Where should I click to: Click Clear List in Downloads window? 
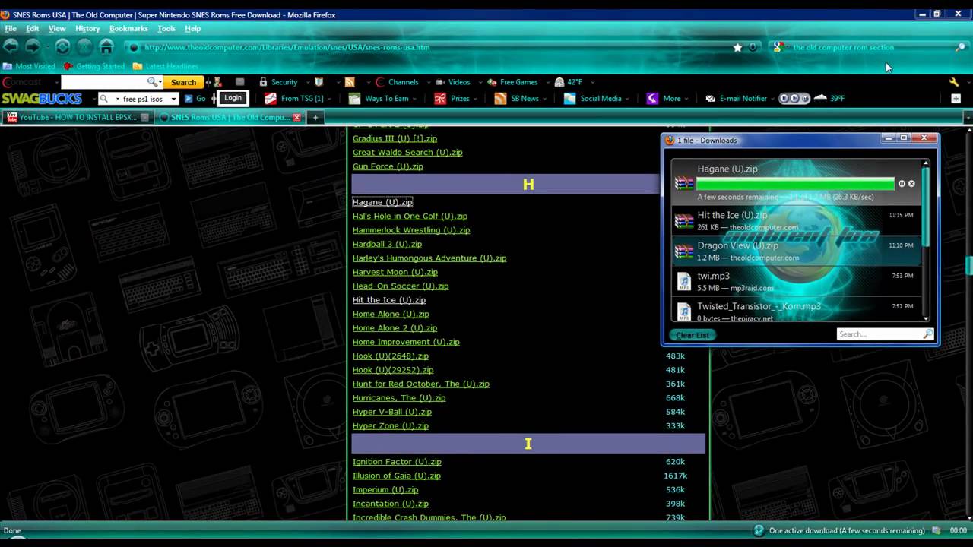pyautogui.click(x=692, y=335)
